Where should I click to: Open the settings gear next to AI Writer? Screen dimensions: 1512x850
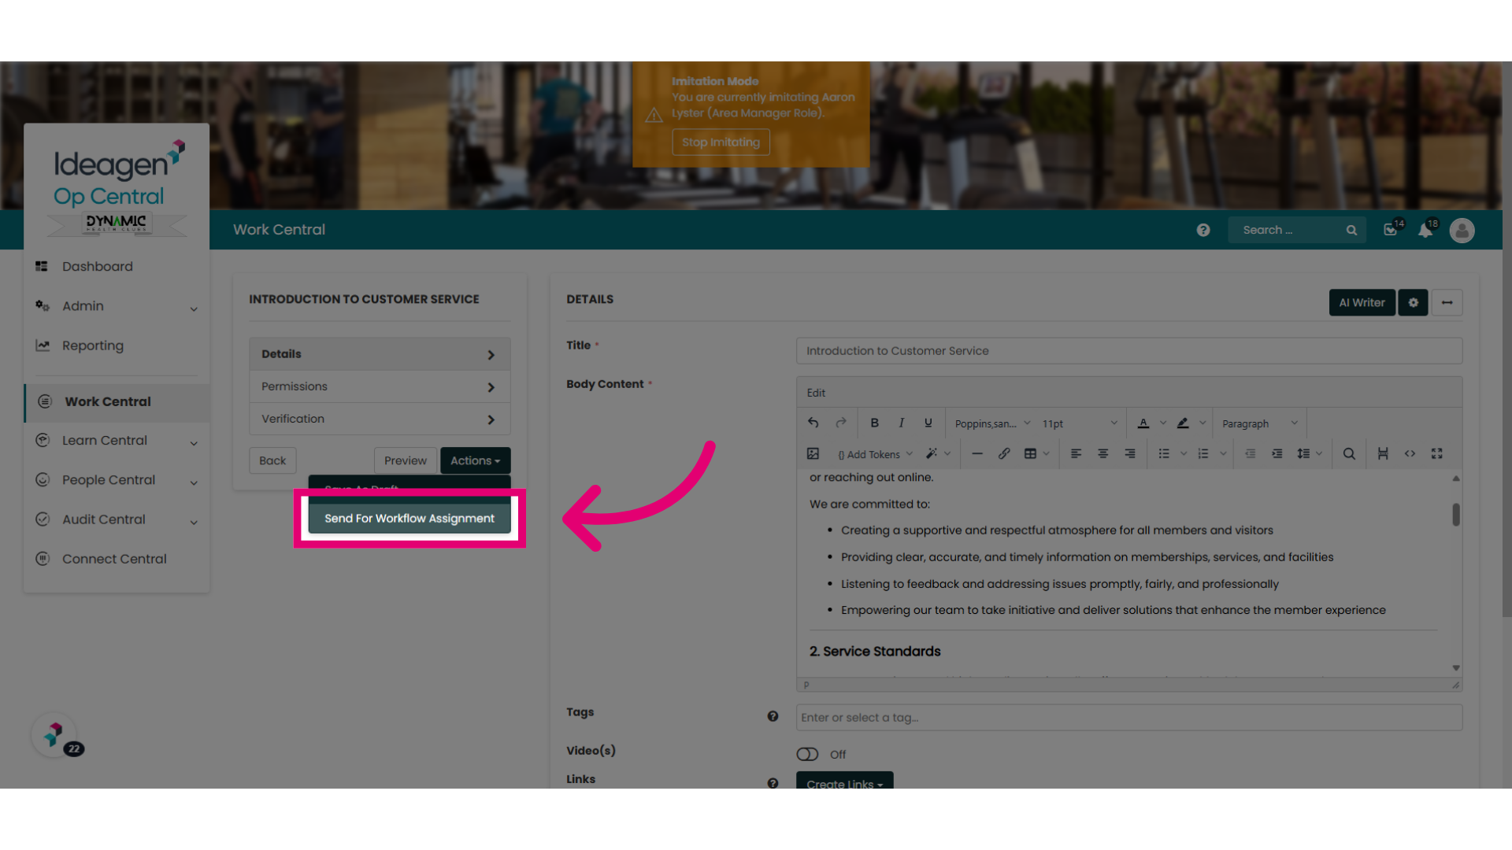[1413, 302]
